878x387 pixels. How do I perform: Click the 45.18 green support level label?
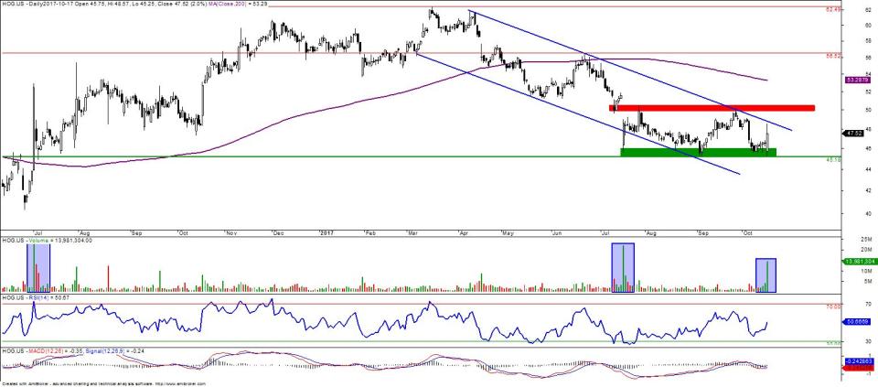tap(832, 159)
